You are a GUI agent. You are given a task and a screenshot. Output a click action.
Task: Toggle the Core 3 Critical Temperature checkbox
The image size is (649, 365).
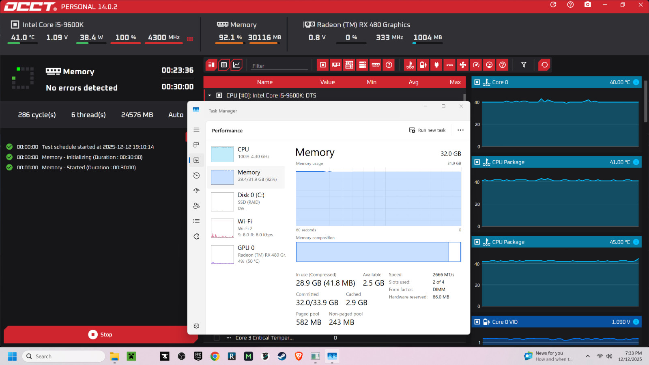tap(217, 338)
